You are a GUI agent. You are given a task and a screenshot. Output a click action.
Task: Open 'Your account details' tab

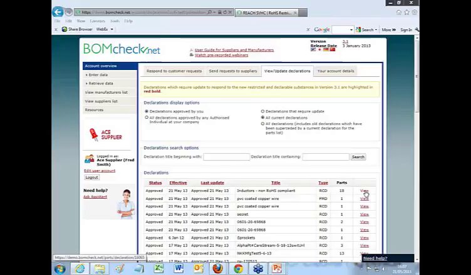pyautogui.click(x=336, y=71)
